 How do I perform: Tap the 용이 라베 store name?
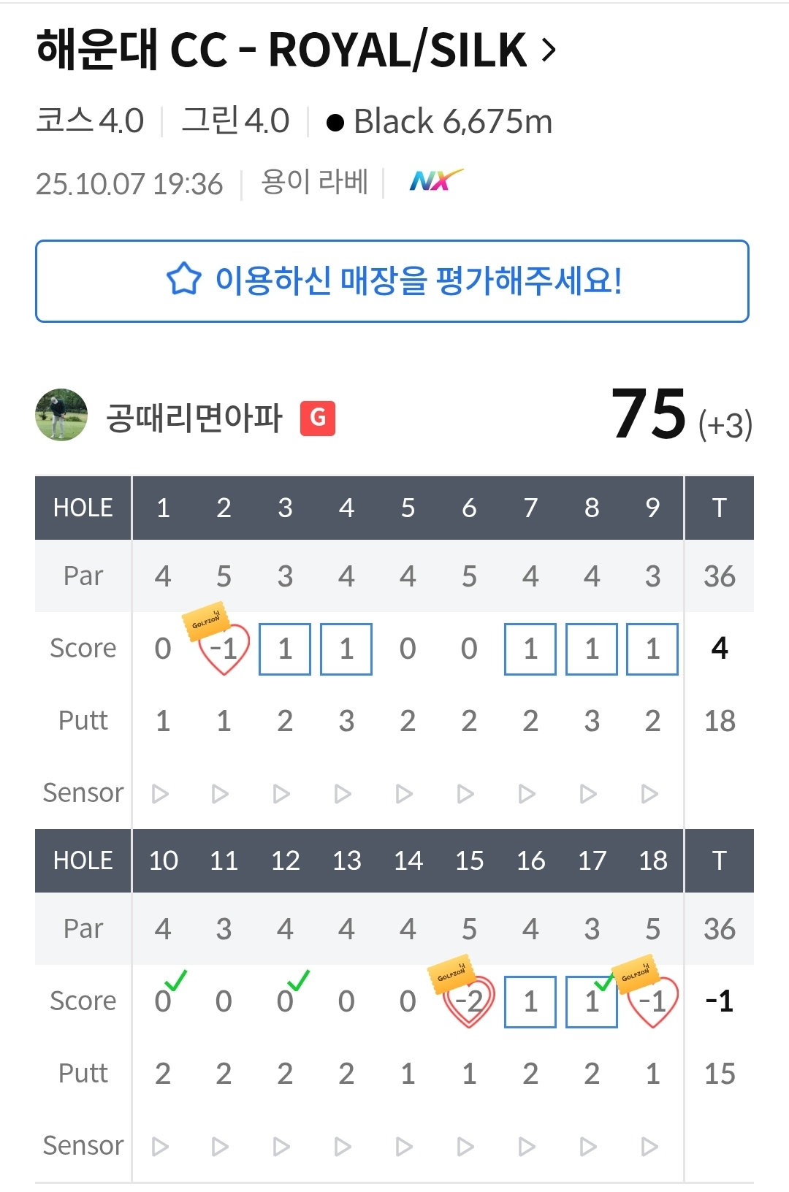(314, 183)
